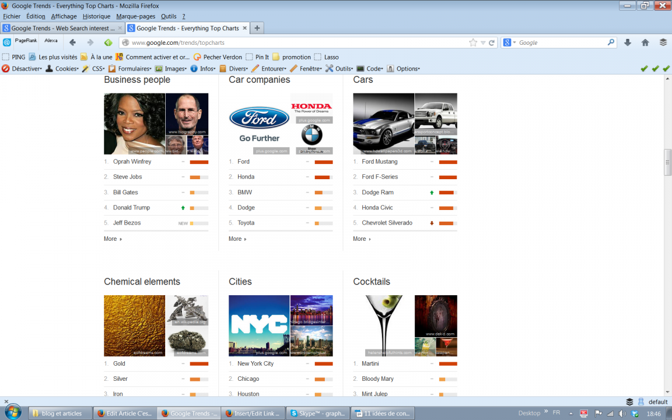This screenshot has height=420, width=672.
Task: Open the Formulaires dropdown
Action: coord(130,68)
